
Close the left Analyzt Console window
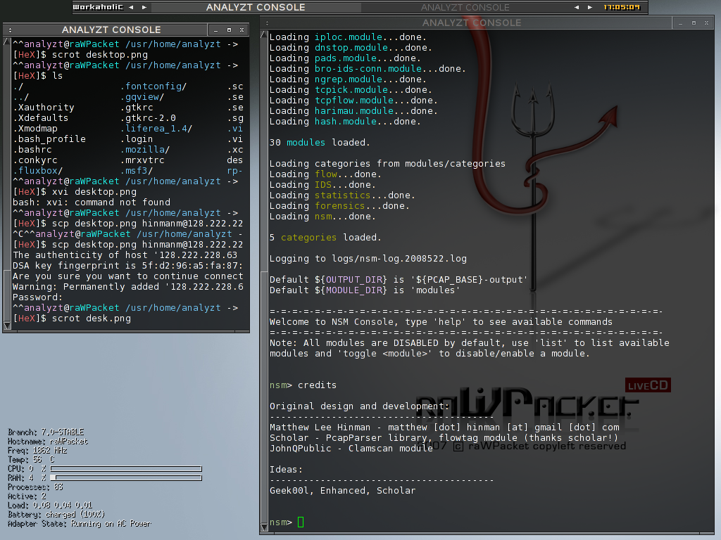(x=242, y=30)
